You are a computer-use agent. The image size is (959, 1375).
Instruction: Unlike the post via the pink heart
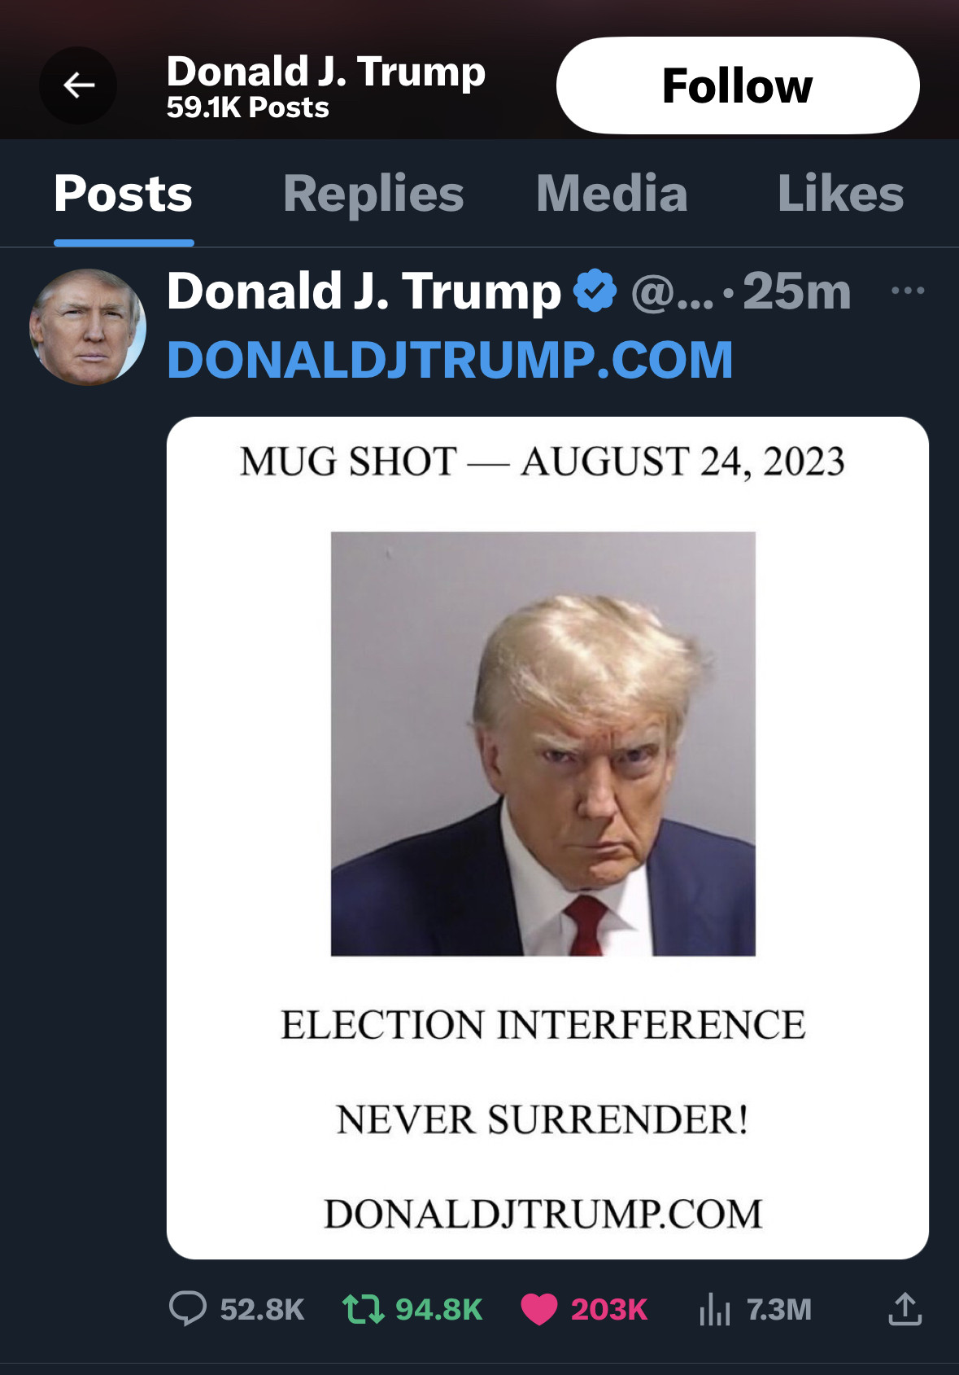click(538, 1309)
